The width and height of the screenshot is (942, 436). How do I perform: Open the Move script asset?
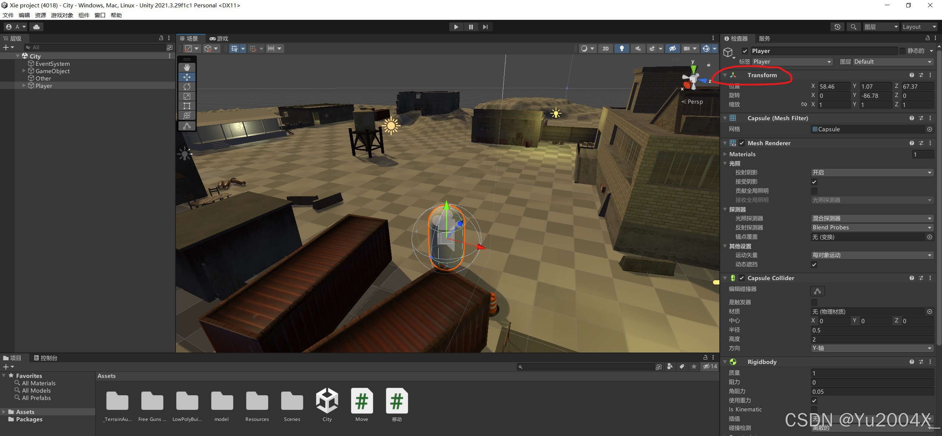[x=362, y=401]
